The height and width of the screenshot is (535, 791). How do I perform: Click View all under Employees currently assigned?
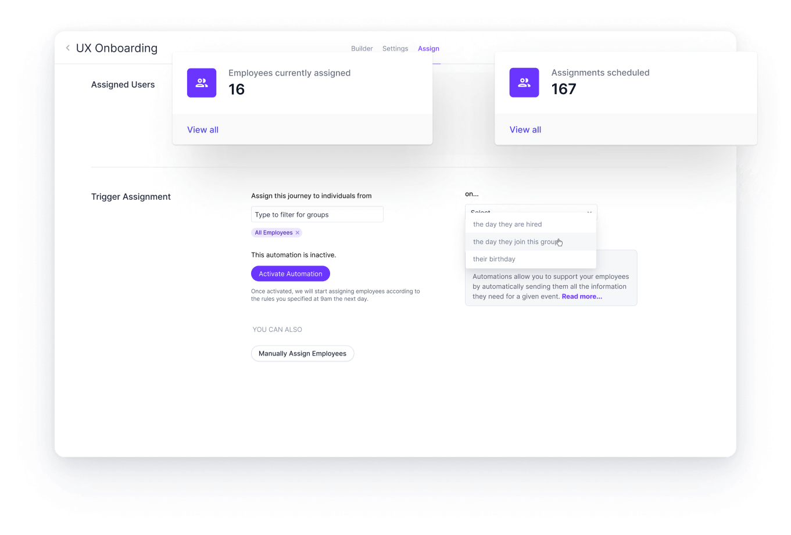[x=202, y=130]
